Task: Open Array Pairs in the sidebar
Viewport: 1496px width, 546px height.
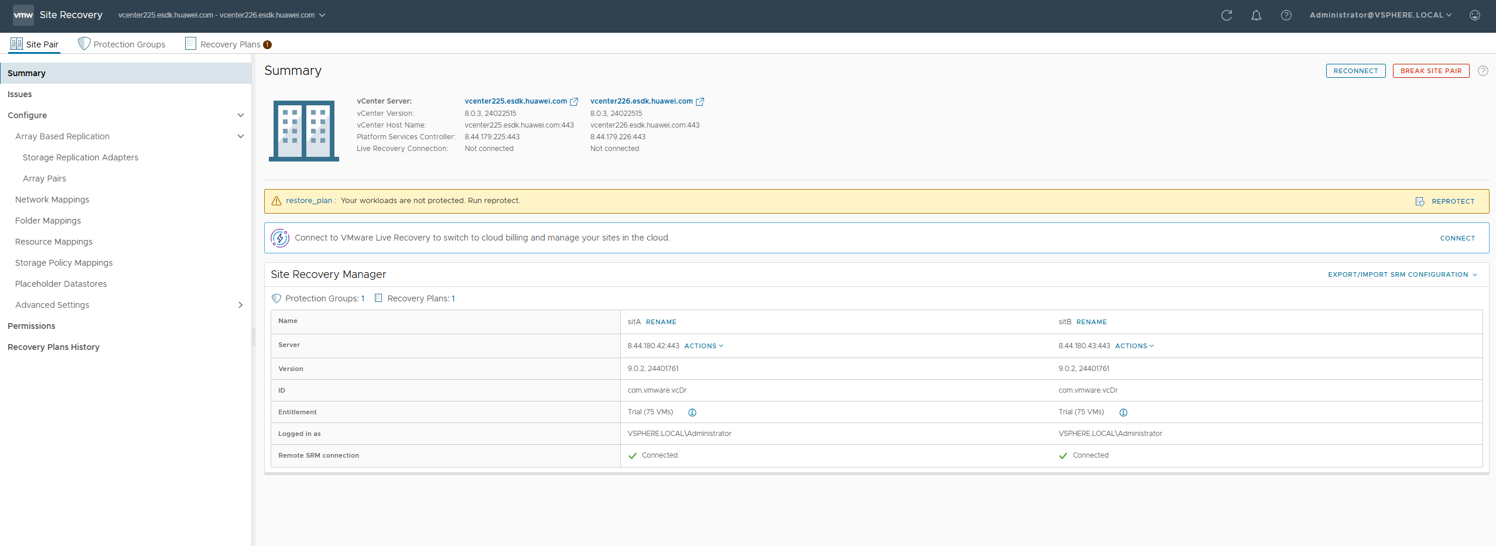Action: tap(45, 178)
